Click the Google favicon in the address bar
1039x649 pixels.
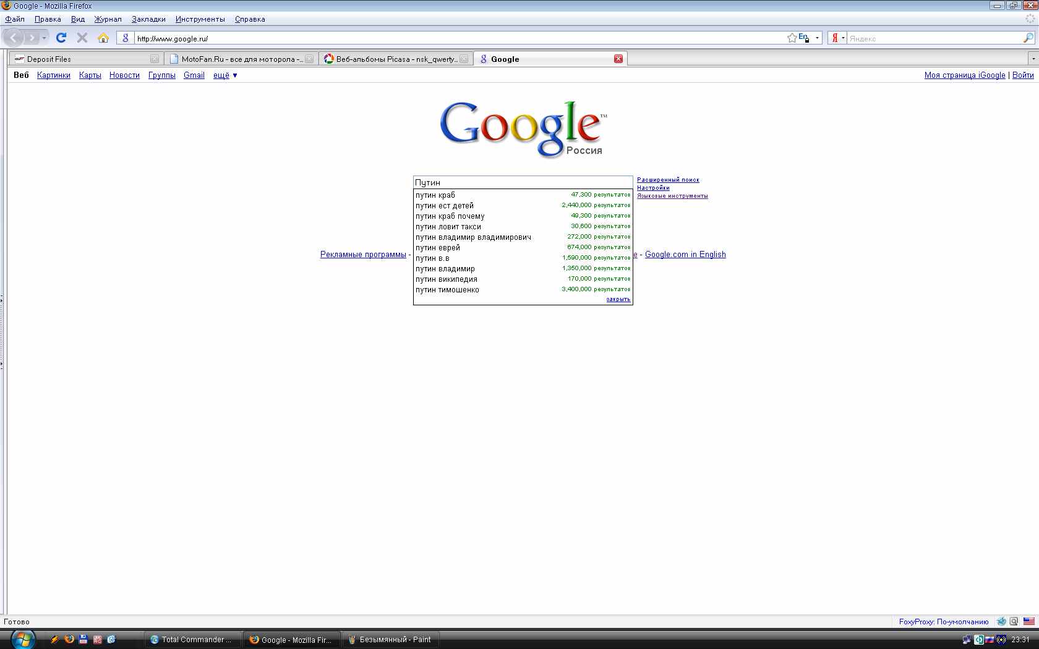point(126,38)
